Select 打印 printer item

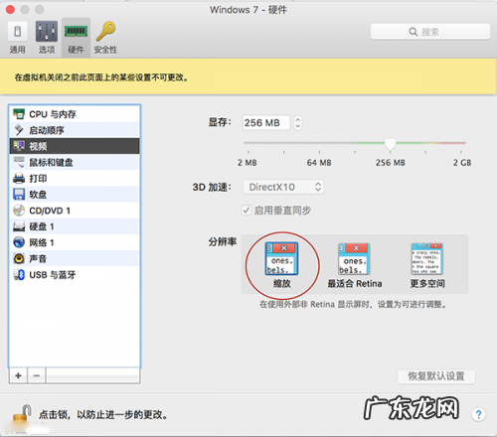(x=75, y=179)
